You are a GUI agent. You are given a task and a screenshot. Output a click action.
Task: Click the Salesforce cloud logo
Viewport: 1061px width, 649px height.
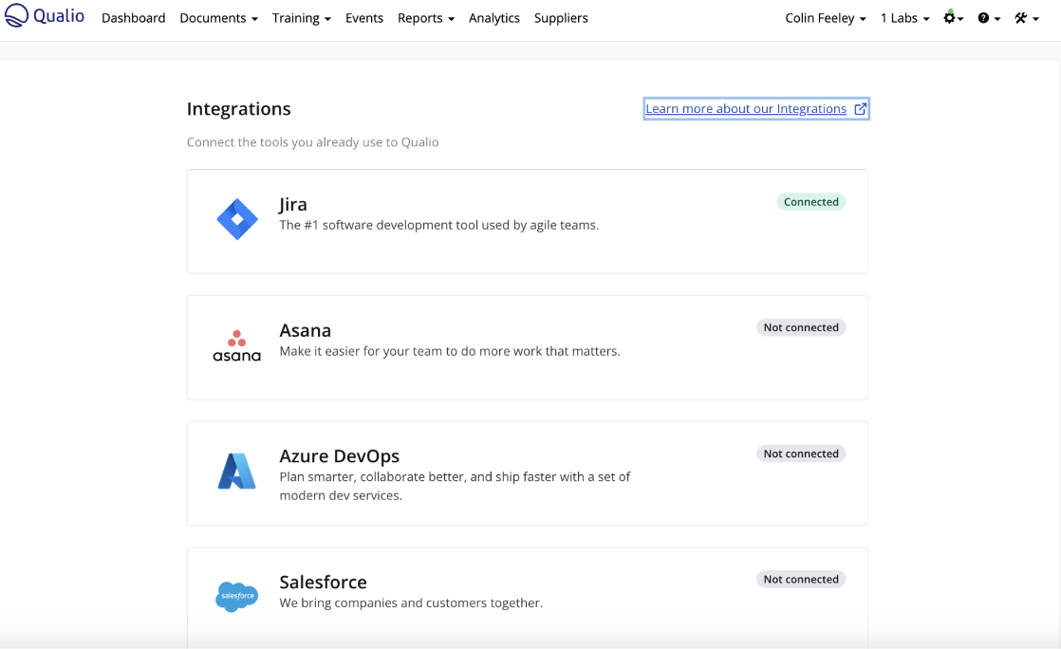click(236, 597)
